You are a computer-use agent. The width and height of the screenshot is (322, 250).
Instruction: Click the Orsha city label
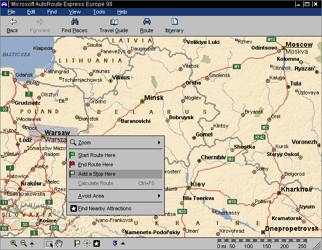[x=193, y=83]
